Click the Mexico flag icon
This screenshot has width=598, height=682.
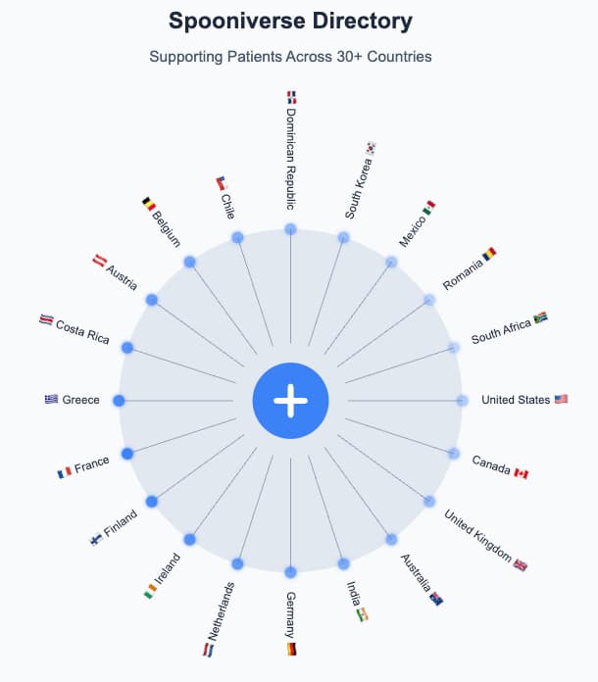428,208
